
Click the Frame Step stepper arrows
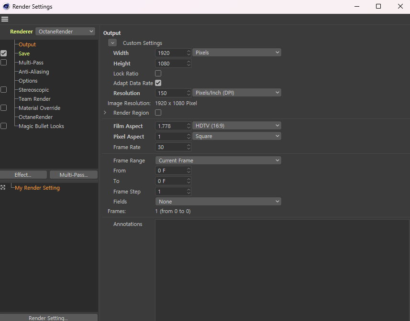pyautogui.click(x=188, y=192)
